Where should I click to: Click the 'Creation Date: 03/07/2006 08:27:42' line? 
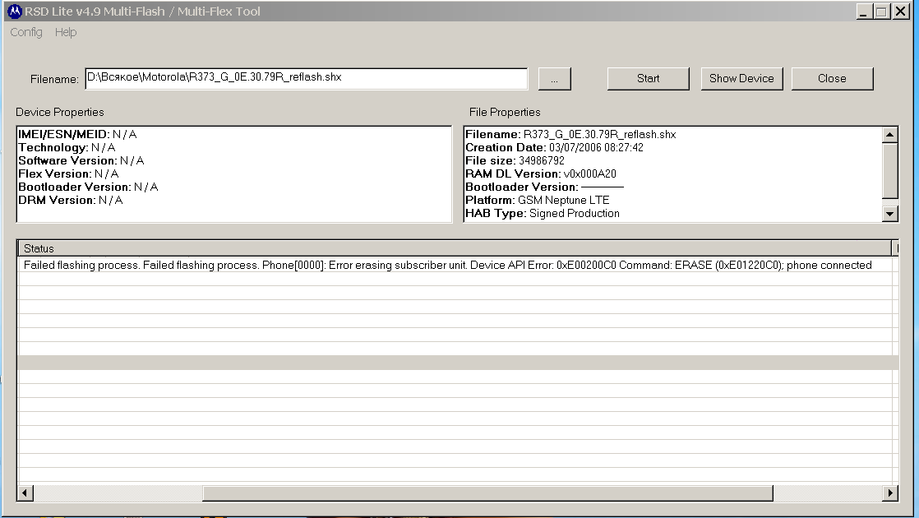(555, 148)
